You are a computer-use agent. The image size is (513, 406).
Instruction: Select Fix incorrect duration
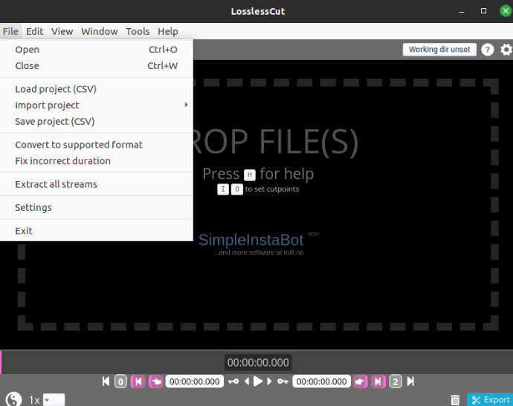pyautogui.click(x=97, y=161)
